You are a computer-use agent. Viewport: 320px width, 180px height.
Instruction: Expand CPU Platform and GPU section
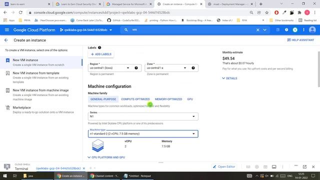click(106, 157)
